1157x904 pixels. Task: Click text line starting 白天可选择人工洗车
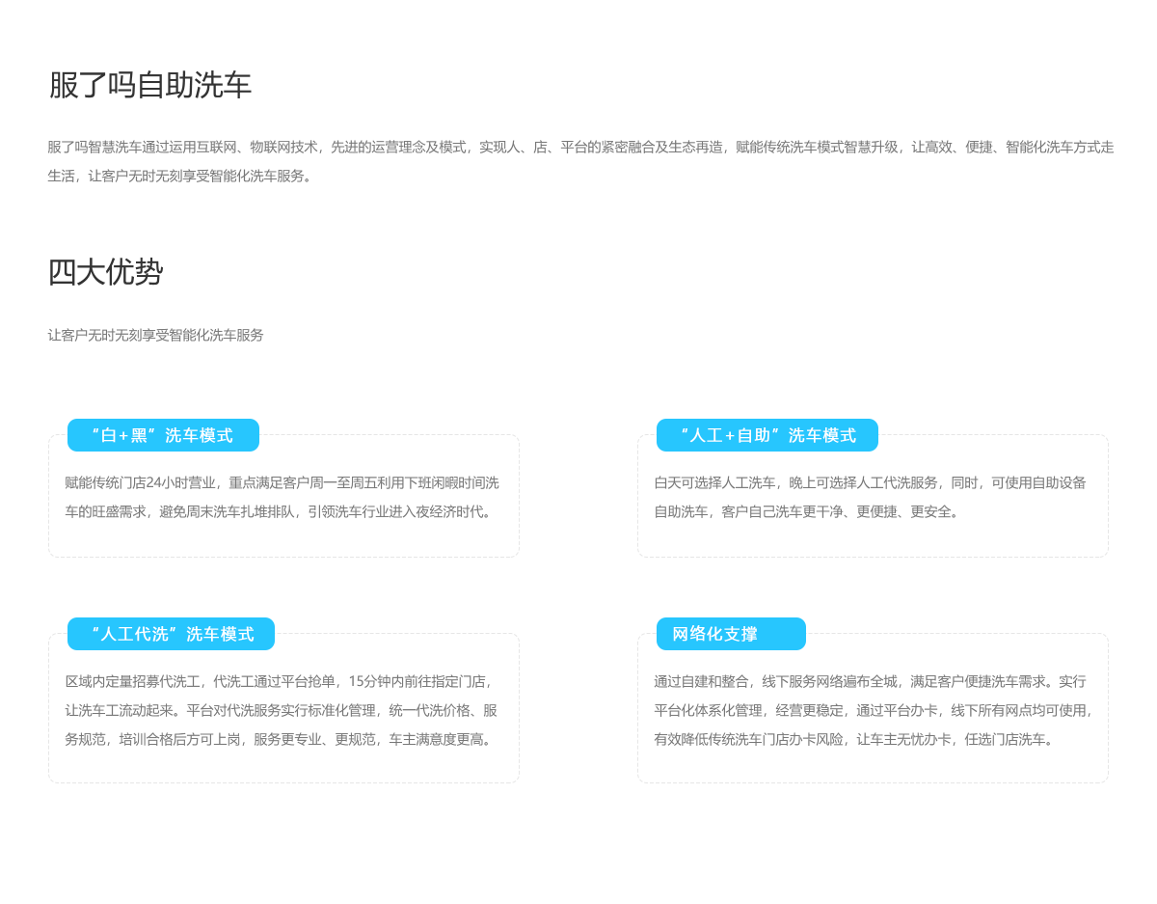point(870,482)
